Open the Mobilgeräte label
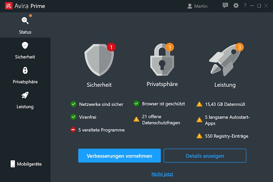273x182 pixels. point(29,164)
